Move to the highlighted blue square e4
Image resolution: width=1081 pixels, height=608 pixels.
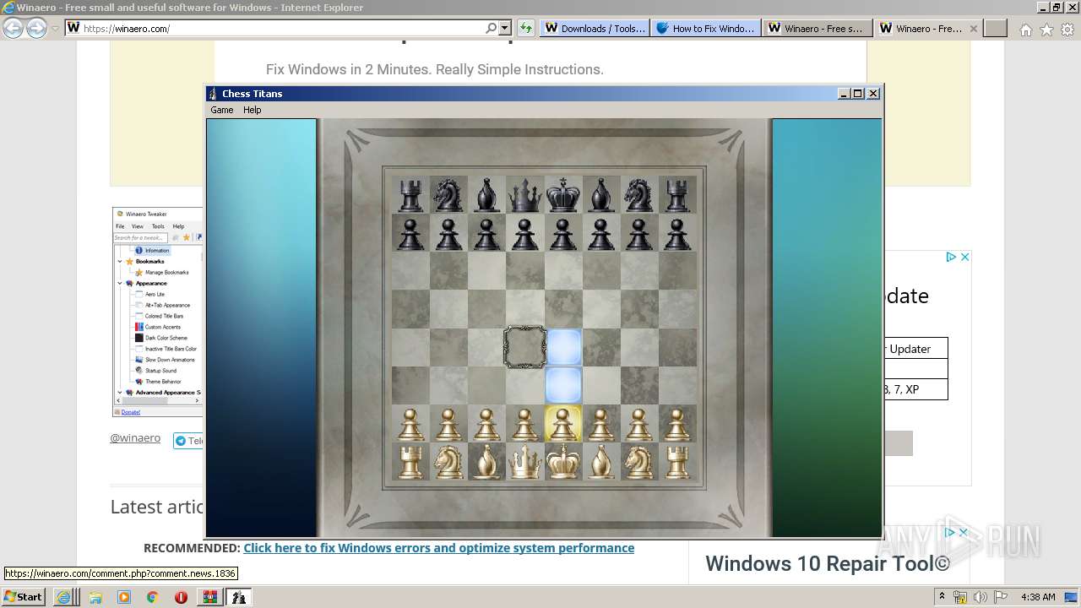pyautogui.click(x=563, y=347)
